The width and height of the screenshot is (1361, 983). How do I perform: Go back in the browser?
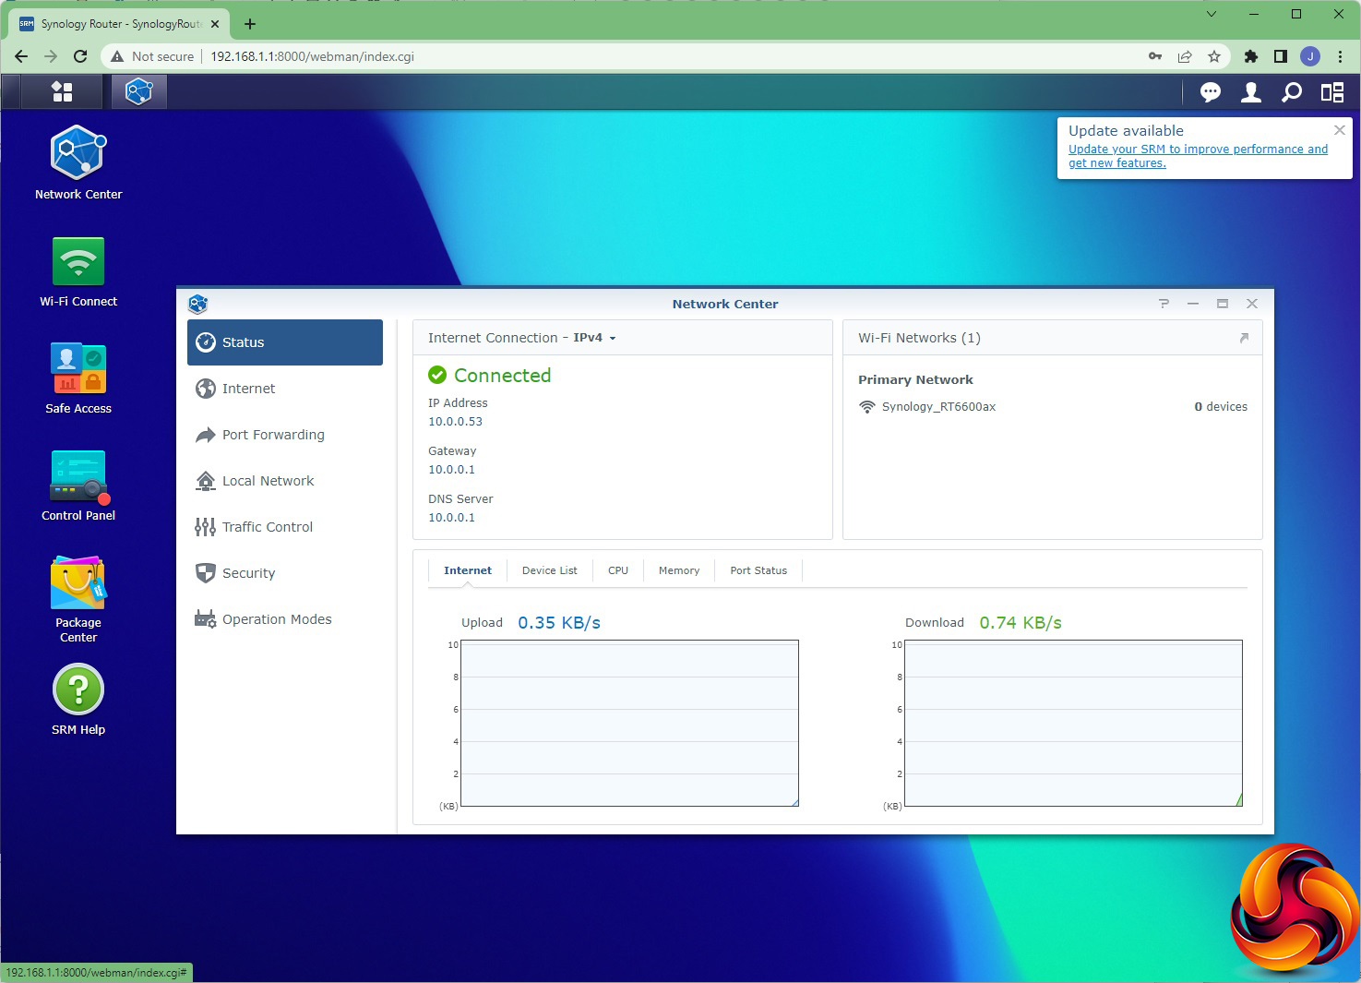21,56
